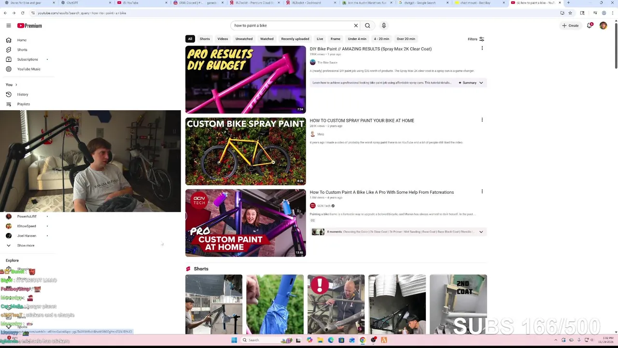Select the Unwatched filter chip
618x348 pixels.
(x=244, y=39)
